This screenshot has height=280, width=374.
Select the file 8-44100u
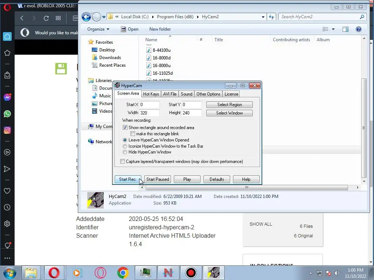[159, 50]
